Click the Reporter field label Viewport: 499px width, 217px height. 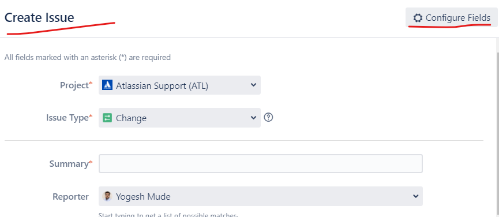click(70, 197)
